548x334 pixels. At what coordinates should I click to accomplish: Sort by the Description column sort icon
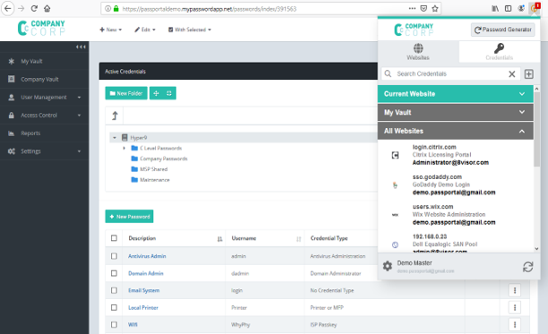click(x=219, y=239)
